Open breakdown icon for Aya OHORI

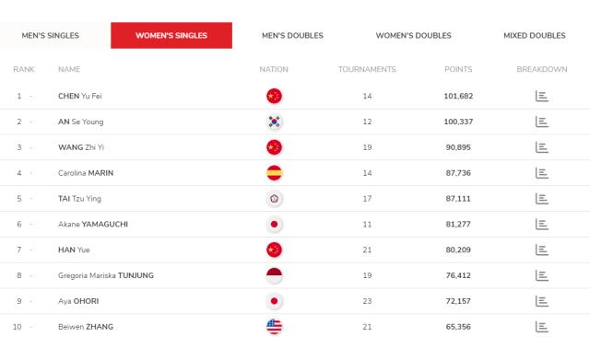pyautogui.click(x=541, y=301)
